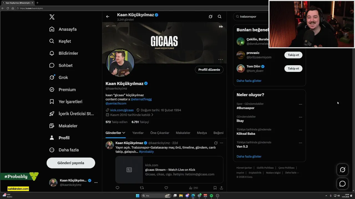
Task: Open the profile avatar picture
Action: (x=120, y=63)
